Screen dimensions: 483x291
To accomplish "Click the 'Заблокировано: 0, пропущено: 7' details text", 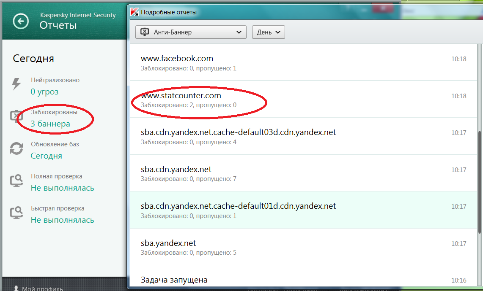I will 189,179.
